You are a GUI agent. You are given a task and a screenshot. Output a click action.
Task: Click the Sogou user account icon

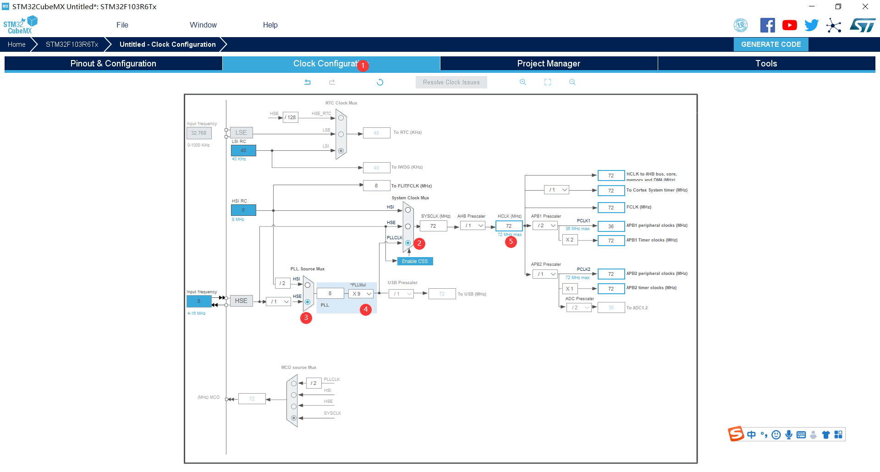point(814,435)
